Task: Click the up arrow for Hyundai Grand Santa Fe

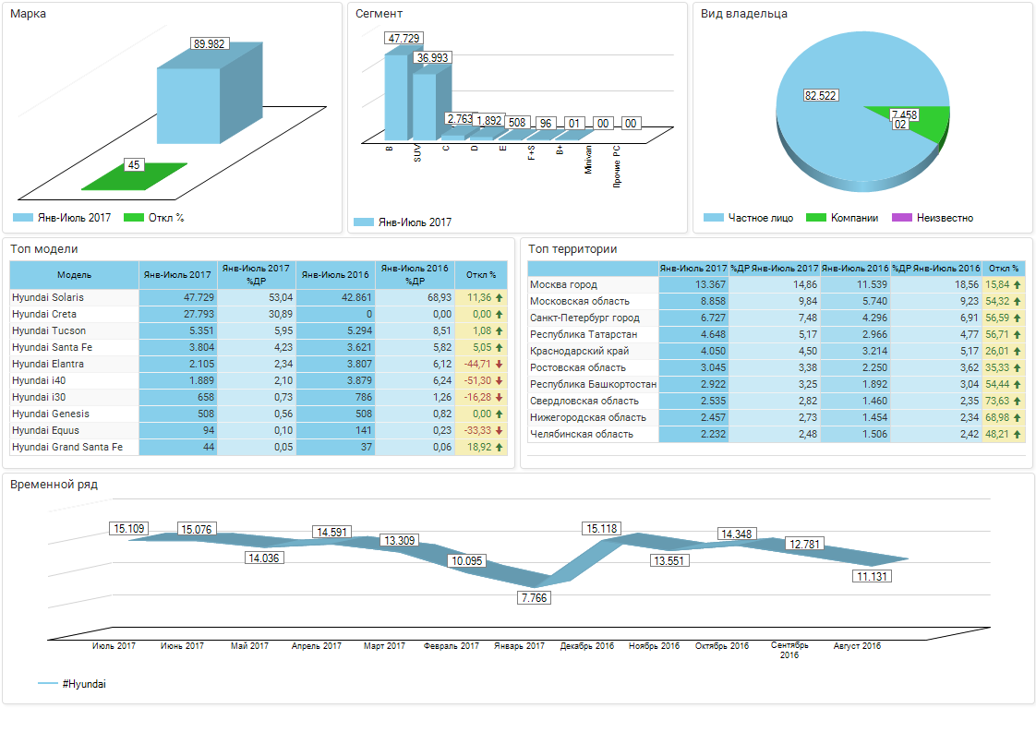Action: [499, 448]
